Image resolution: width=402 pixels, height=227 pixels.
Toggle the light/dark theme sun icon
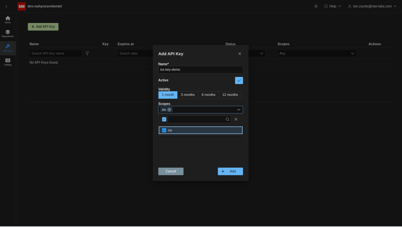[x=316, y=6]
